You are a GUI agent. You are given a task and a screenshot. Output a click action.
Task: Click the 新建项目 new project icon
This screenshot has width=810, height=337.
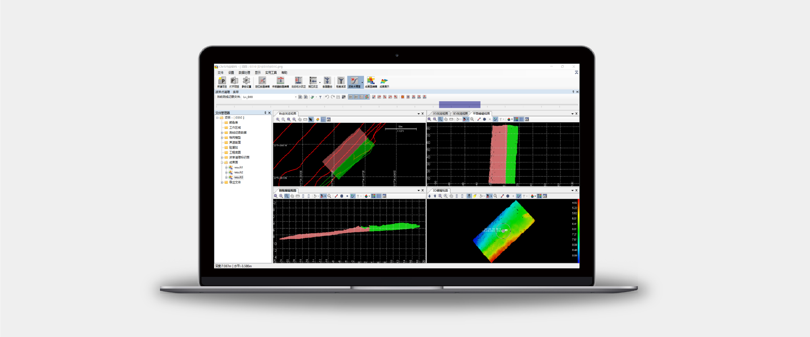coord(222,81)
